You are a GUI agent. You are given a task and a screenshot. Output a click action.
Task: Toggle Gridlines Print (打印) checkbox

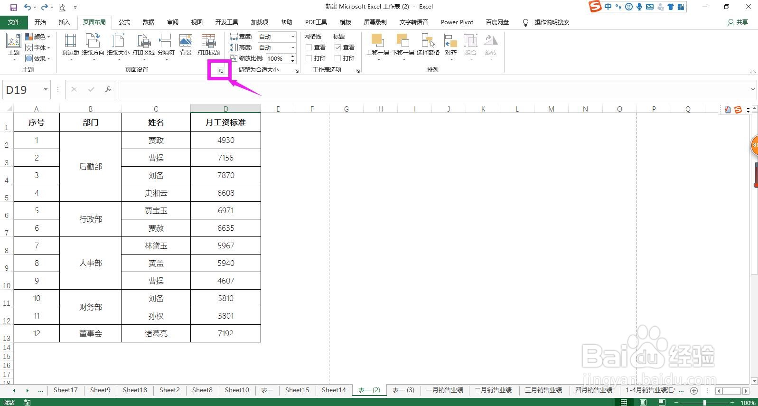pos(309,58)
